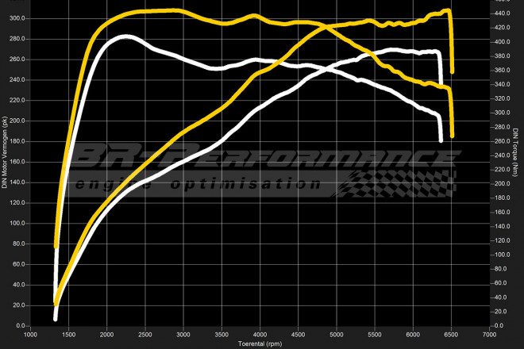Select the 'Toerental (rpm)' x-axis title
The image size is (524, 349).
(x=260, y=343)
